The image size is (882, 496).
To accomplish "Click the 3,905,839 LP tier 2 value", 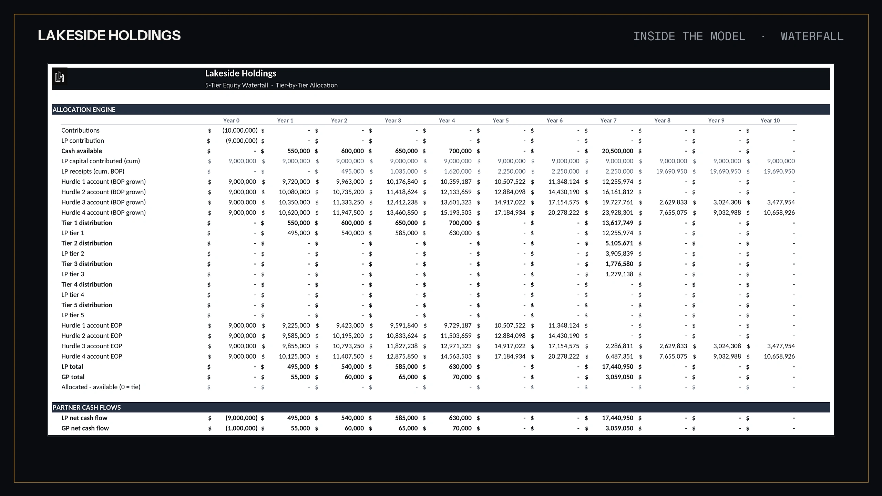I will point(619,254).
